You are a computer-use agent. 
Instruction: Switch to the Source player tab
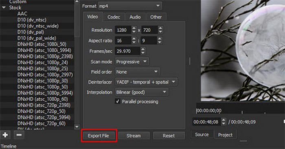(202, 134)
